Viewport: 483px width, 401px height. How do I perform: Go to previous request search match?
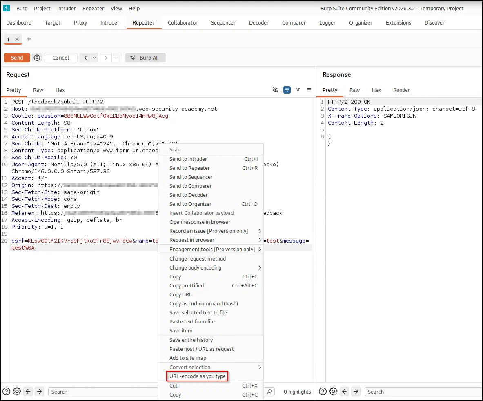click(x=28, y=392)
